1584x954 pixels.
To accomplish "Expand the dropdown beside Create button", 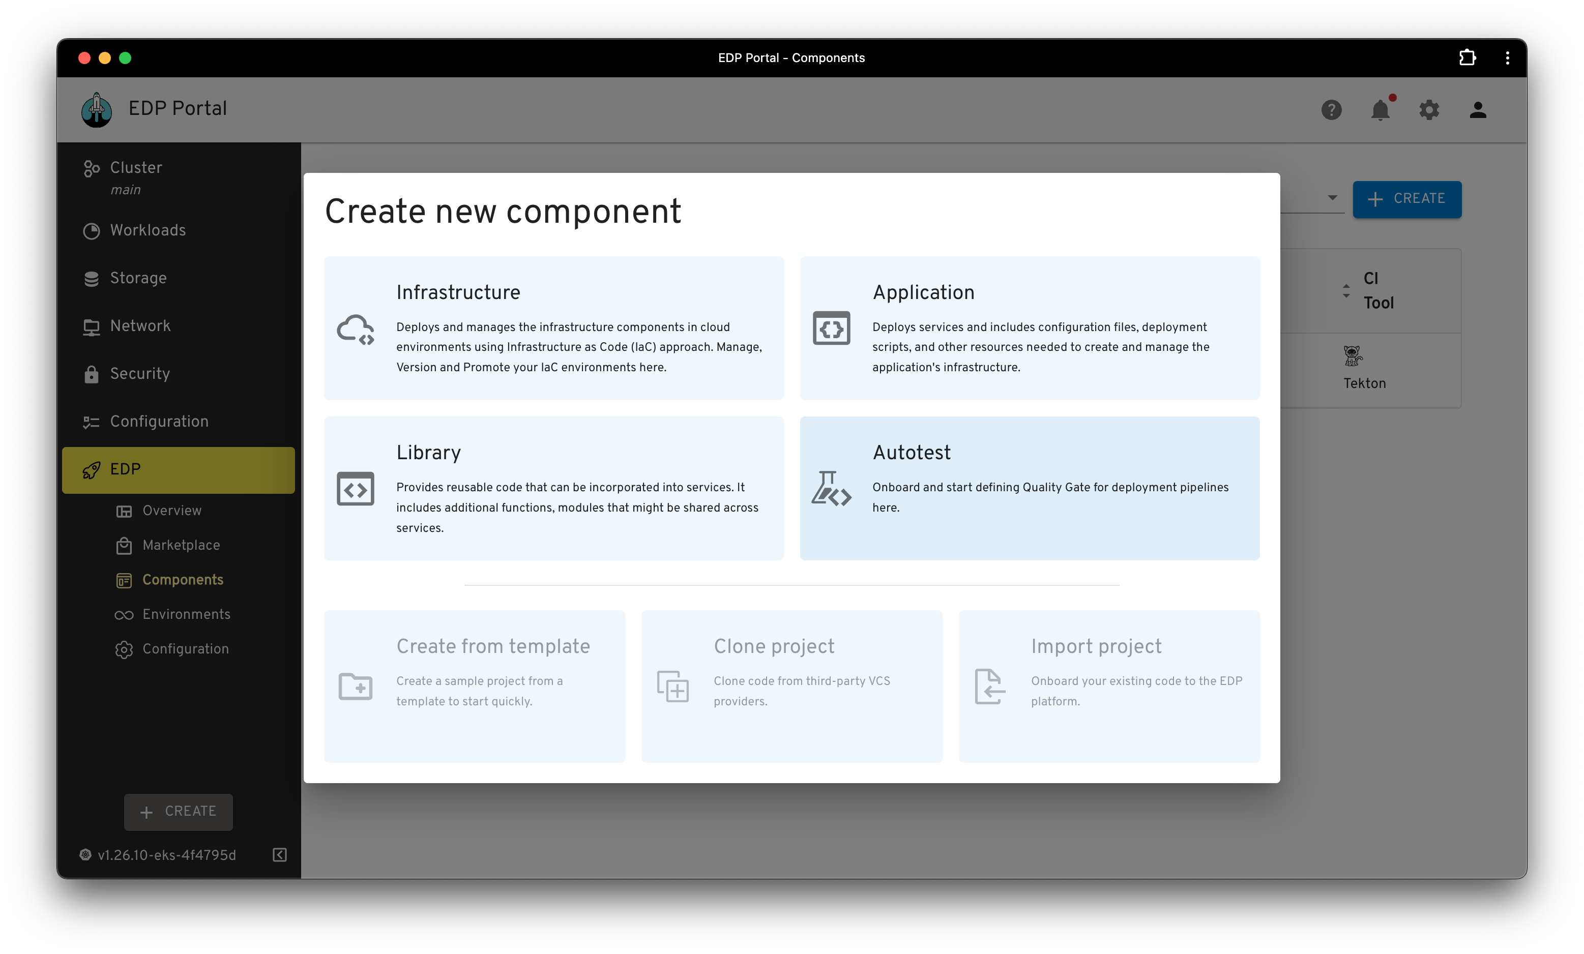I will pos(1332,198).
